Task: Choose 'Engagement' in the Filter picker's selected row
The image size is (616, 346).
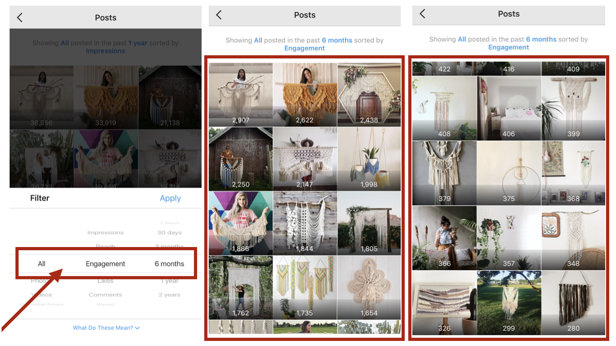Action: click(105, 264)
